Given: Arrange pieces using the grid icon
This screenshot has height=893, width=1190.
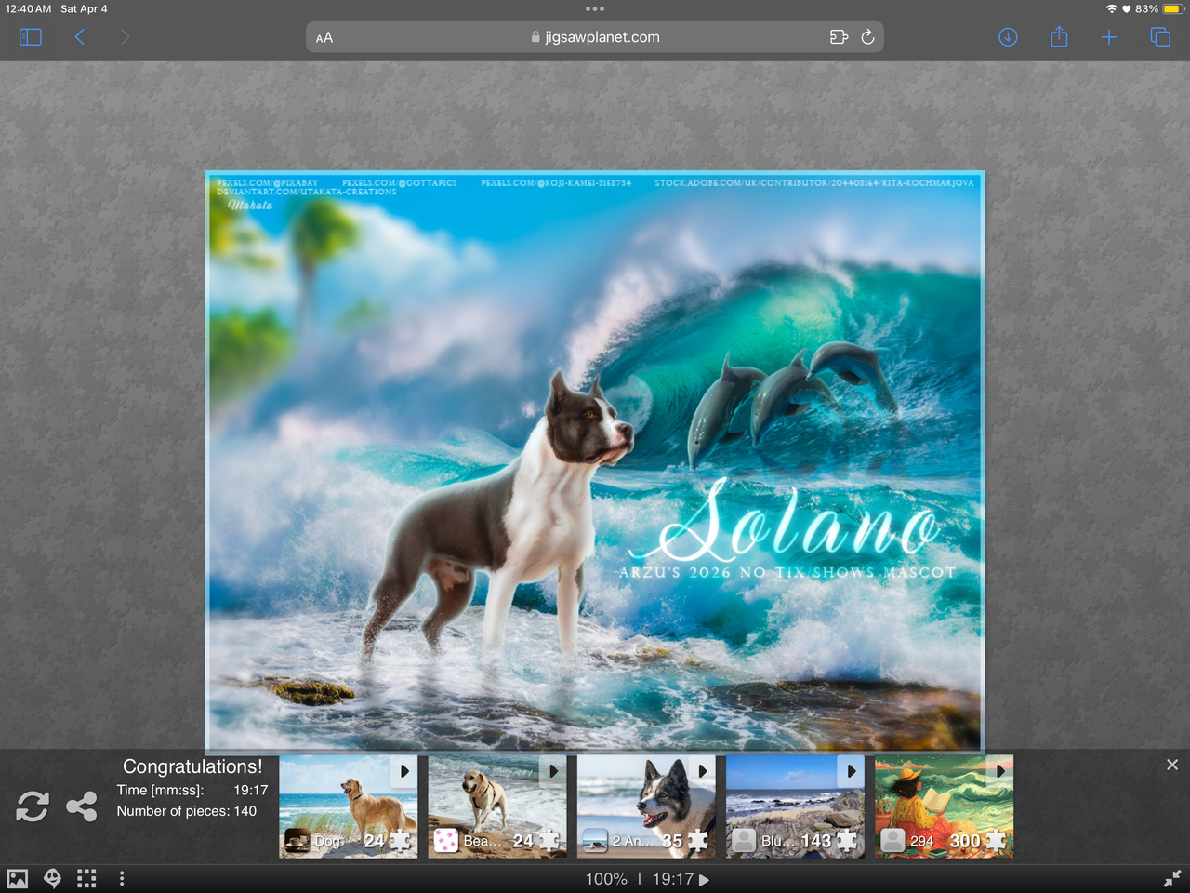Looking at the screenshot, I should point(87,879).
